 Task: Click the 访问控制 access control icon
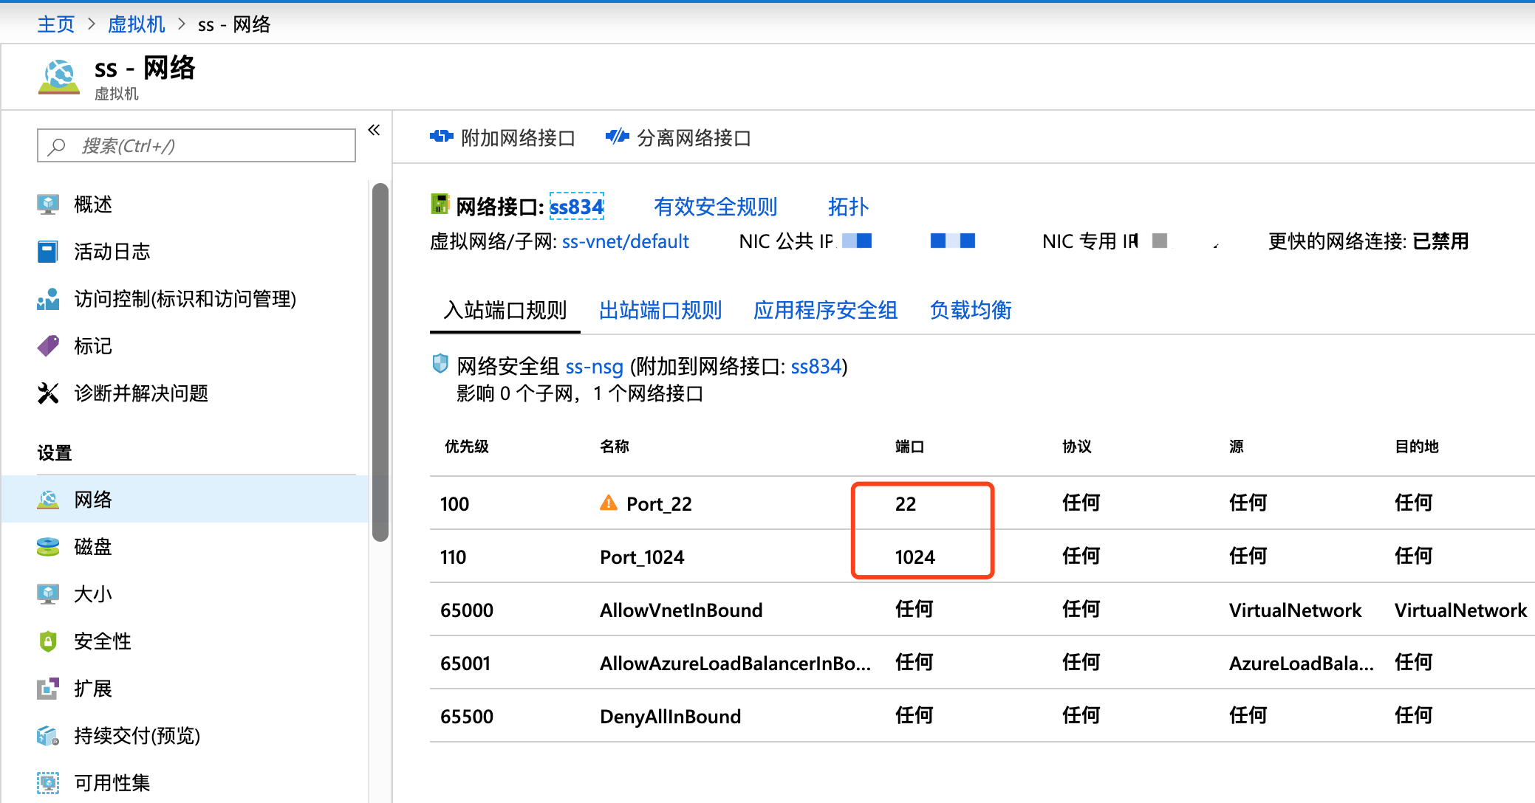tap(48, 298)
